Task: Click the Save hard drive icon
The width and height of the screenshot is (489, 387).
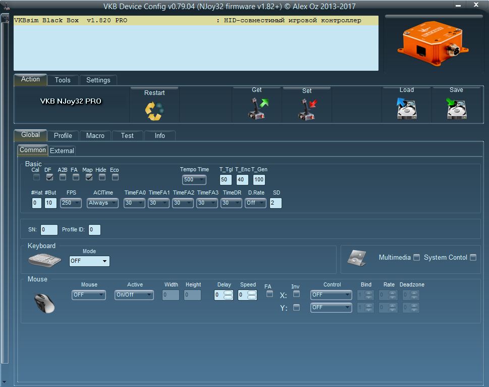Action: coord(456,108)
